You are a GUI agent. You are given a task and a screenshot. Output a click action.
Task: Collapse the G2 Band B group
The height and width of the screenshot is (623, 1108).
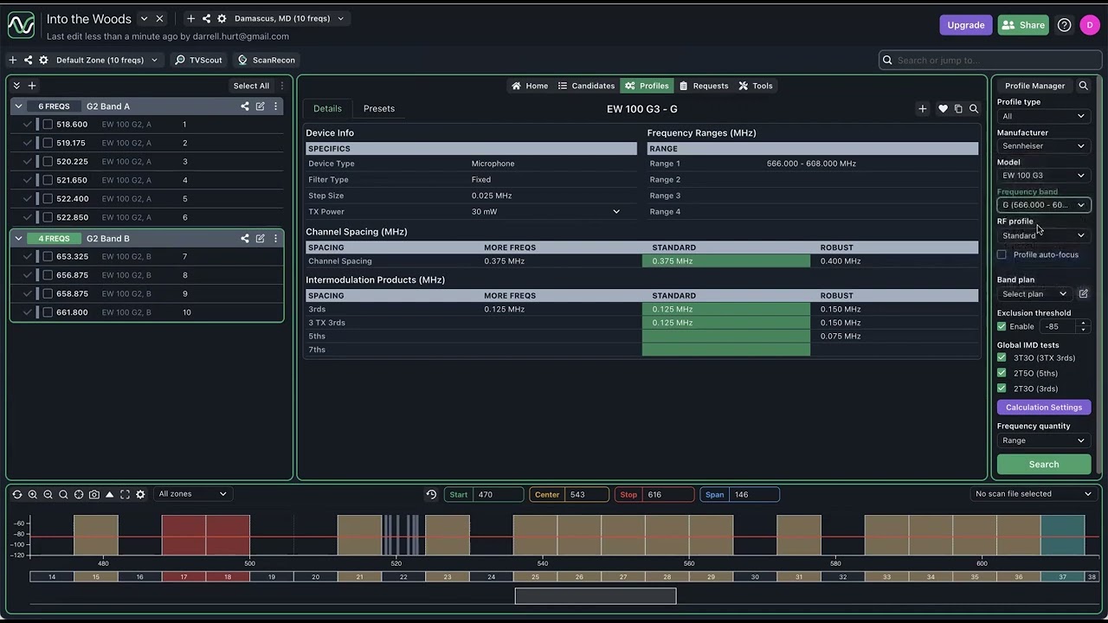point(18,238)
